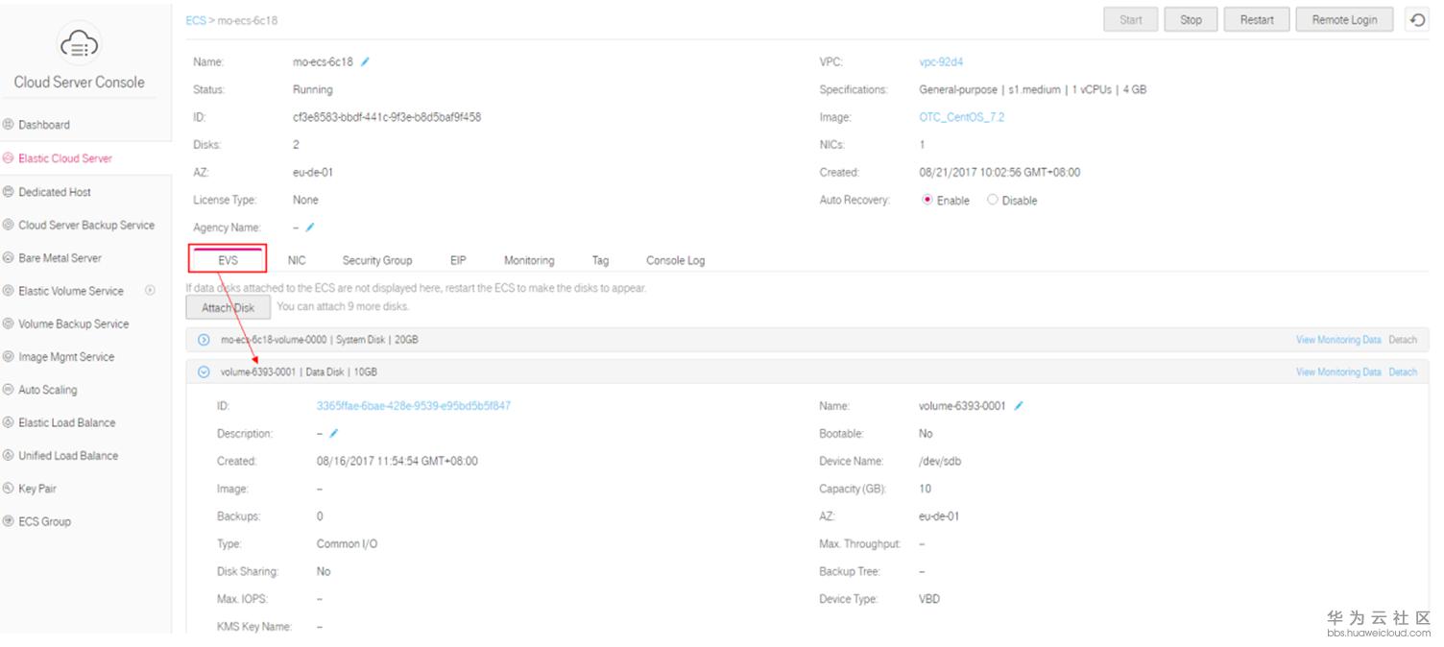Open Volume Backup Service in the sidebar

point(73,323)
